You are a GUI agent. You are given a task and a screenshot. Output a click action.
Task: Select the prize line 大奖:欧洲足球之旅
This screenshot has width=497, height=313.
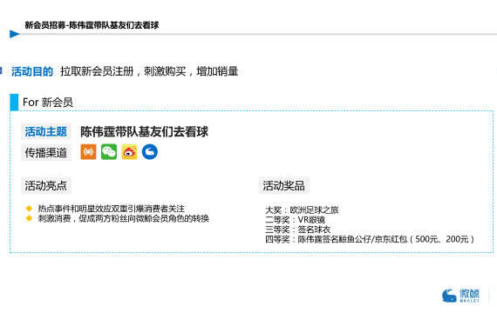[302, 210]
